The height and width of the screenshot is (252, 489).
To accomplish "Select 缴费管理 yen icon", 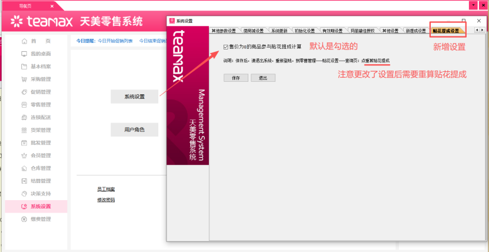I will (x=24, y=219).
